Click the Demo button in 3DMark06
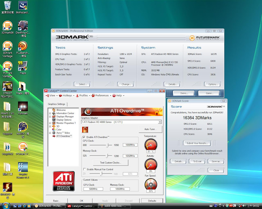The image size is (262, 209). [x=184, y=93]
